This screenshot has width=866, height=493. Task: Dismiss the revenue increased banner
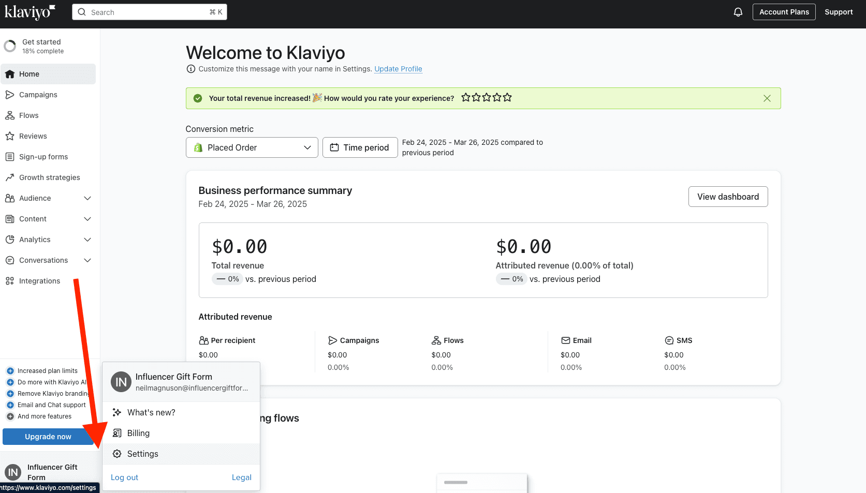[x=767, y=98]
